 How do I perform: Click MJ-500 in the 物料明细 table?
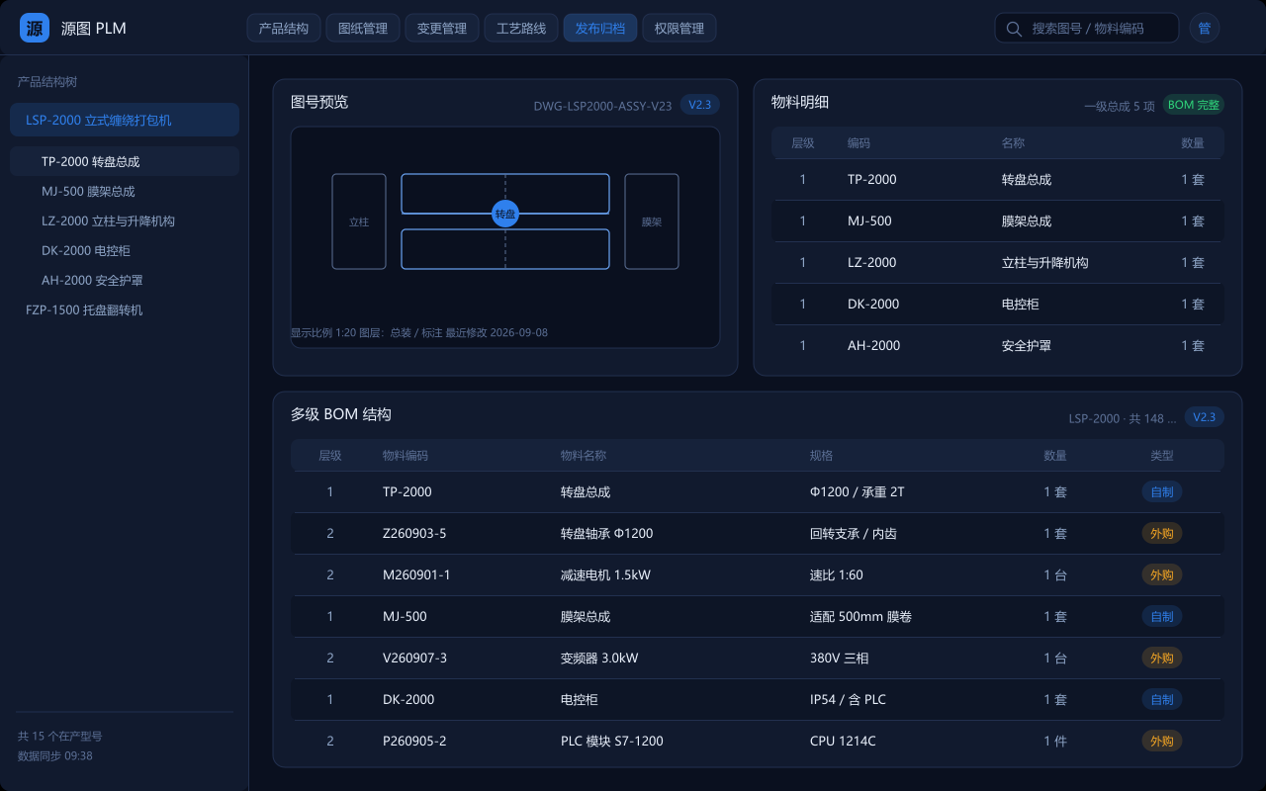point(869,220)
